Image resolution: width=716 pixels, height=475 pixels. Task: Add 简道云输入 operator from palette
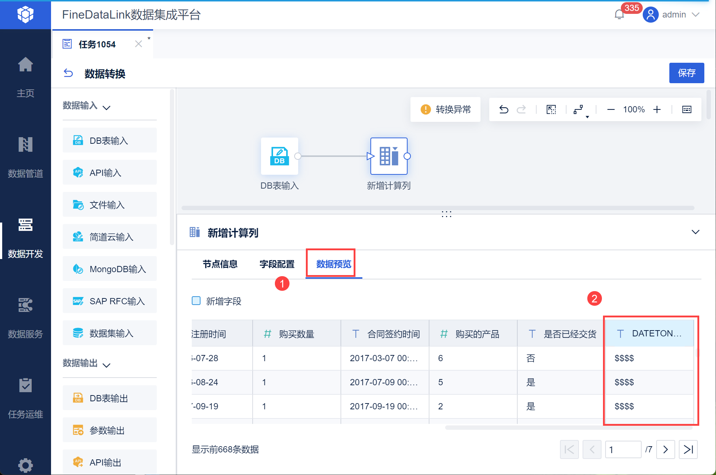(x=110, y=237)
